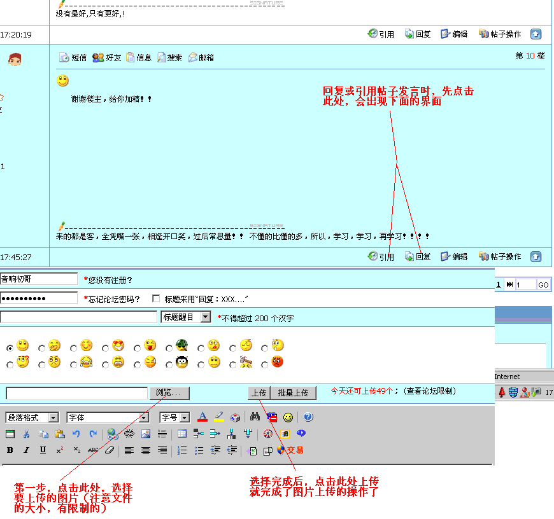Select the green-helmet soldier emoticon radio button

coord(169,349)
